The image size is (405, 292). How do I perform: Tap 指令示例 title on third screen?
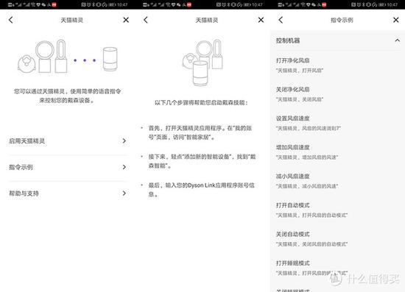coord(342,20)
